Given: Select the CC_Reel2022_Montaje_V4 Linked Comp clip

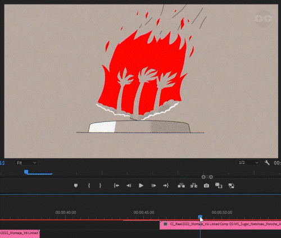Looking at the screenshot, I should (220, 225).
